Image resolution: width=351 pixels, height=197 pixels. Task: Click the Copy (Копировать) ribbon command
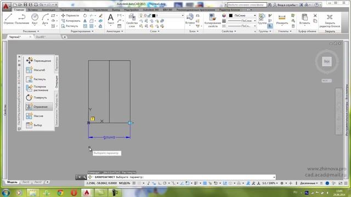[71, 21]
